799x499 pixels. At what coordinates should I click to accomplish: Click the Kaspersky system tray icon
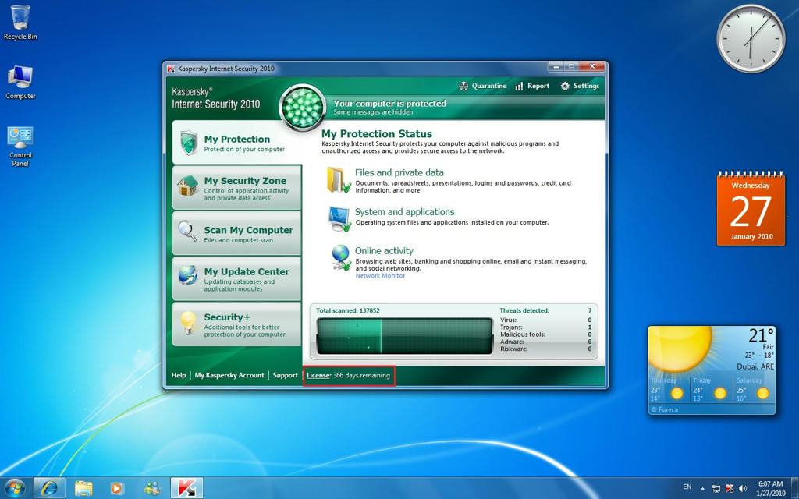[x=730, y=488]
